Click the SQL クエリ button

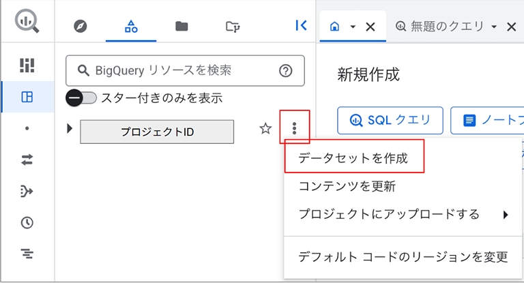click(x=390, y=120)
